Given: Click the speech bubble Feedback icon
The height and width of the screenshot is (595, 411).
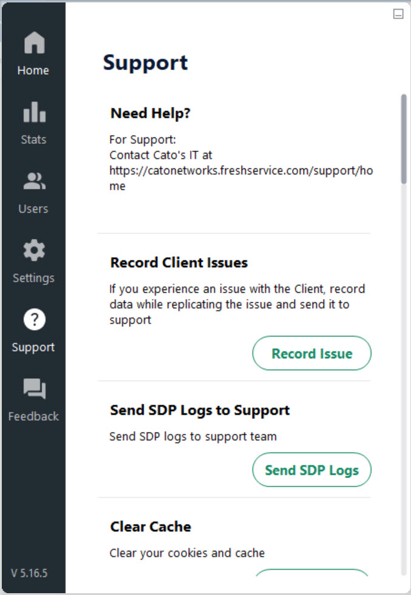Looking at the screenshot, I should point(33,389).
